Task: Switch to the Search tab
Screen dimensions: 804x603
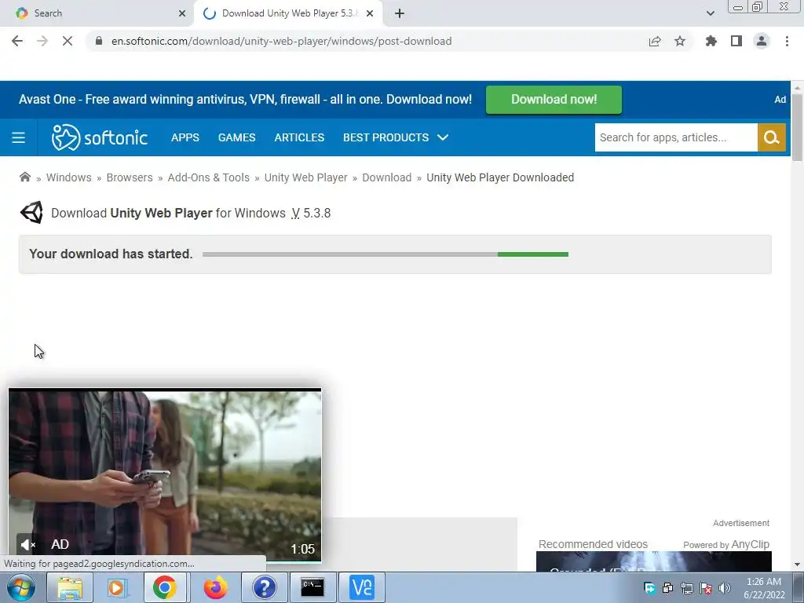Action: [97, 13]
